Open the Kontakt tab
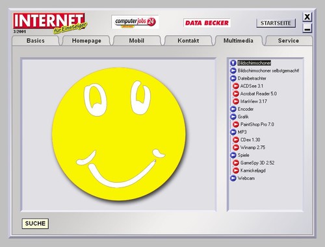 point(188,41)
